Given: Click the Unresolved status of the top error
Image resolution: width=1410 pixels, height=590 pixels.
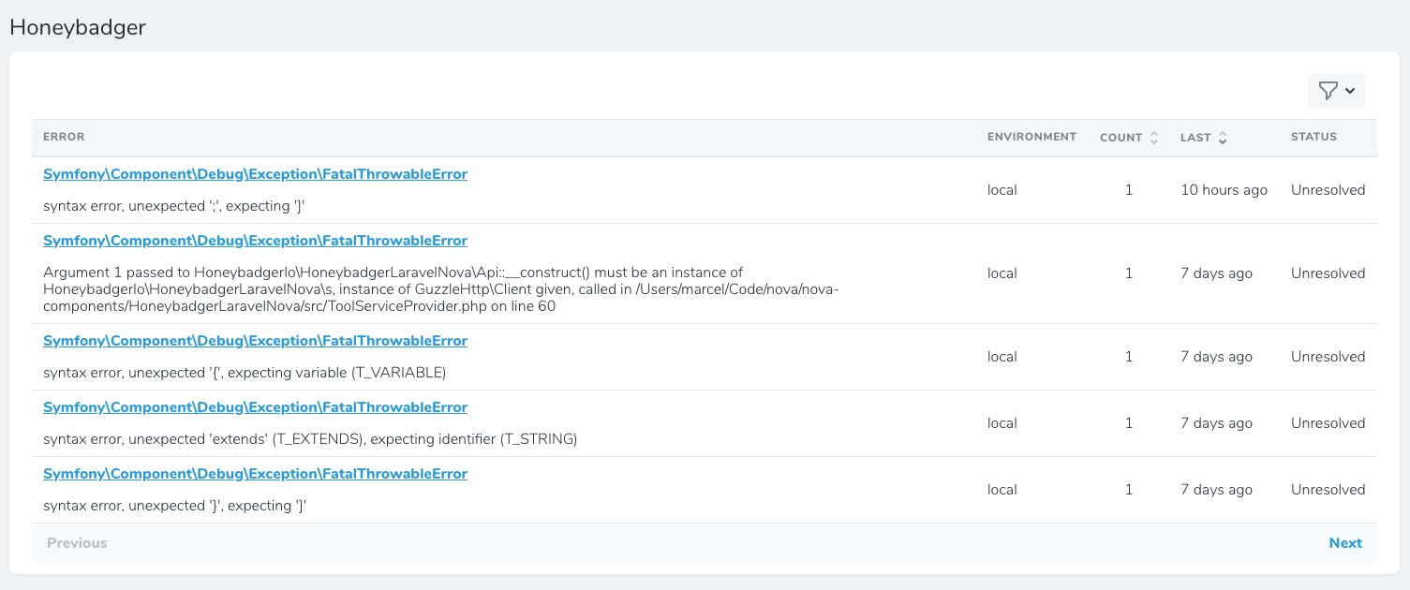Looking at the screenshot, I should pyautogui.click(x=1328, y=189).
